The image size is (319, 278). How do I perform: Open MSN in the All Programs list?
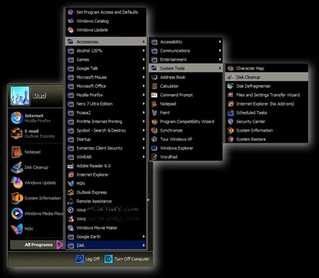pyautogui.click(x=106, y=183)
